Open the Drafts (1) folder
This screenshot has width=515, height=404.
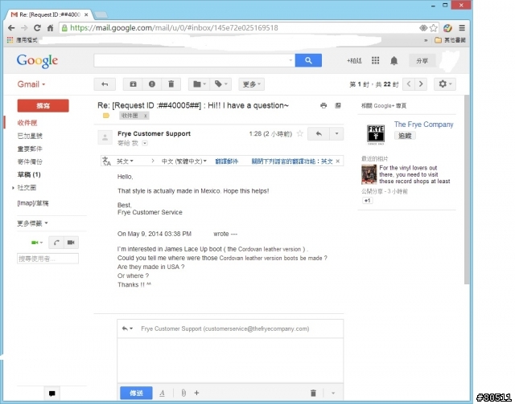pos(29,174)
